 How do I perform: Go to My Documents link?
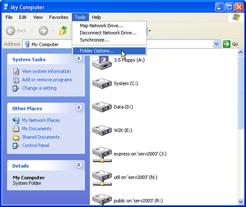(37, 128)
